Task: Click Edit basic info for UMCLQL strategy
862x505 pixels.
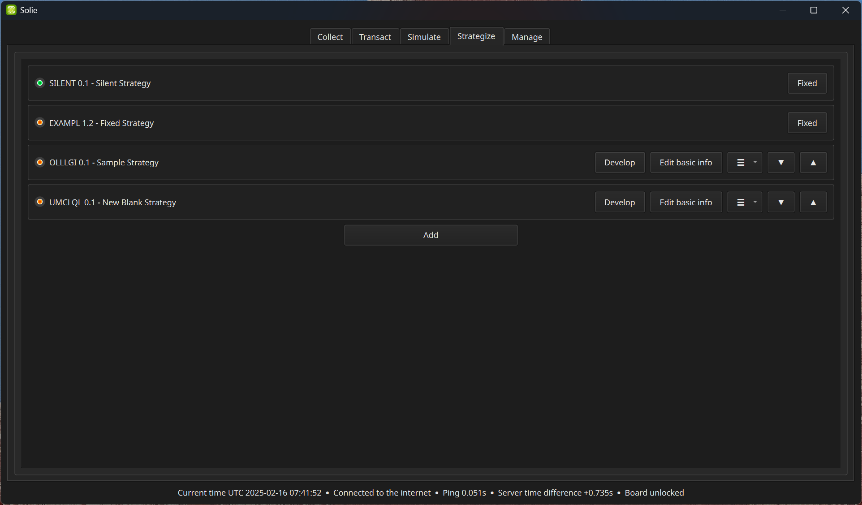Action: click(x=685, y=203)
